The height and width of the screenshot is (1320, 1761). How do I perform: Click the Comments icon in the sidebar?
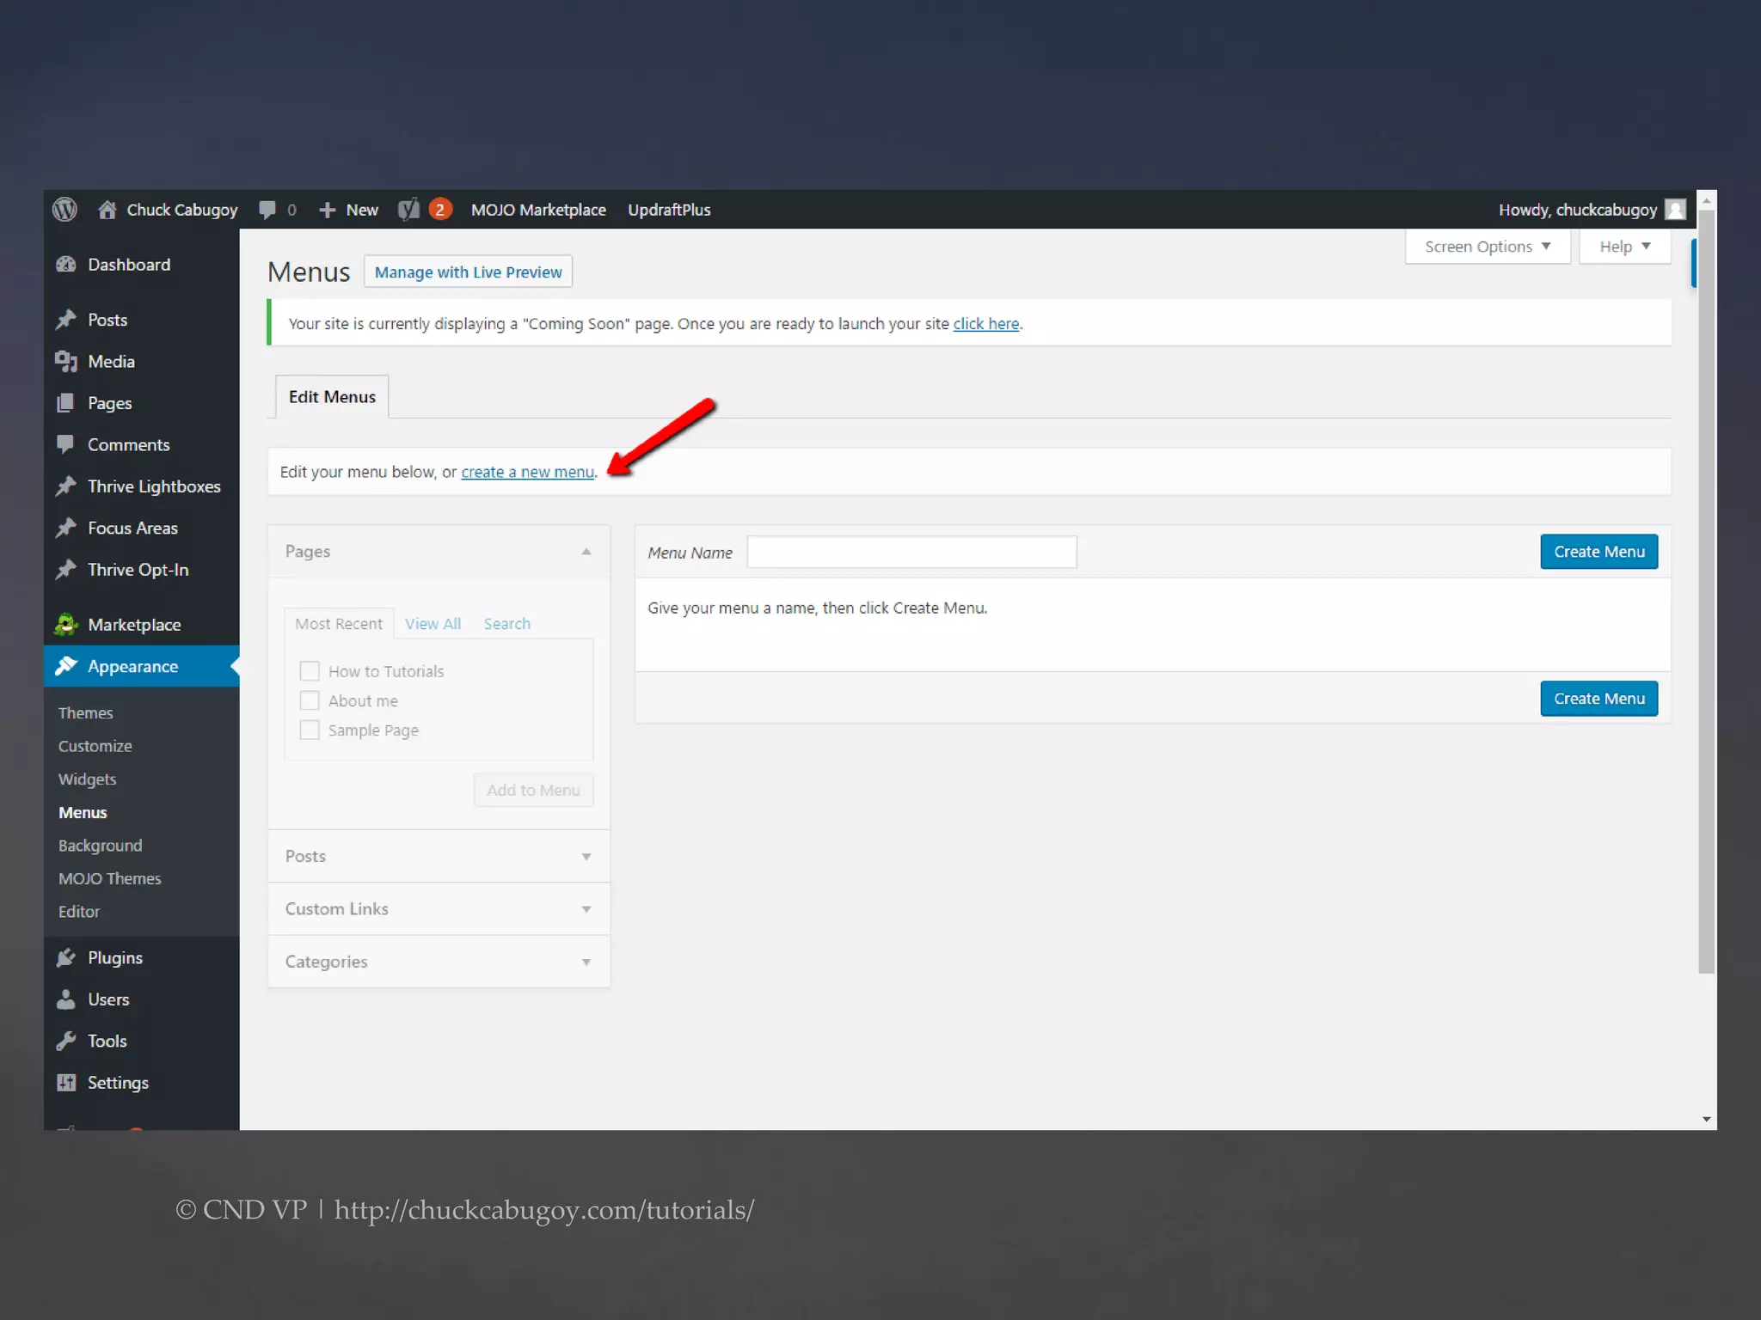coord(65,444)
